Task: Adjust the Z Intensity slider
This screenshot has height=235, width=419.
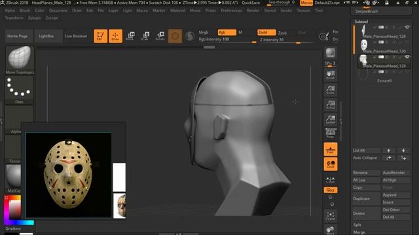Action: point(287,40)
